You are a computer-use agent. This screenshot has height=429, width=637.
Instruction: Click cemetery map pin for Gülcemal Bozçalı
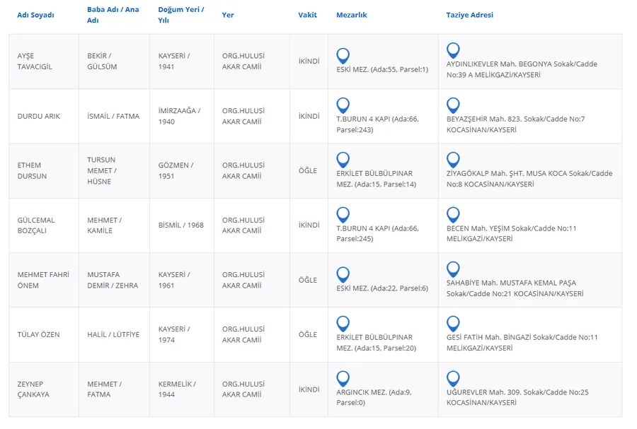[343, 215]
